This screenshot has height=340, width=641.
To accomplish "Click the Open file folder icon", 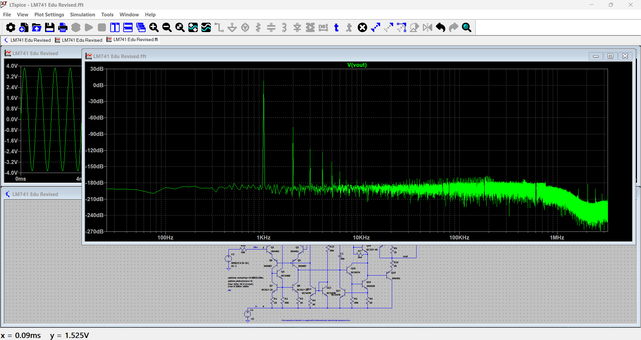I will click(x=37, y=27).
